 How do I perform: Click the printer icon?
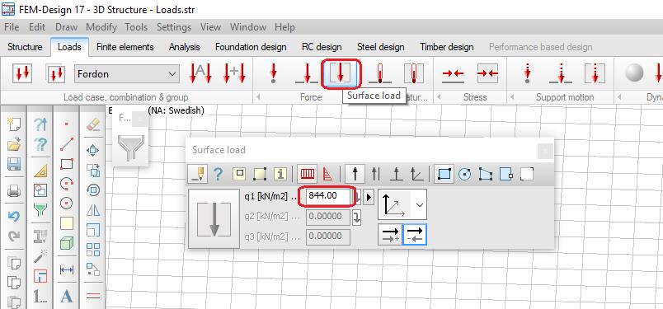point(14,191)
